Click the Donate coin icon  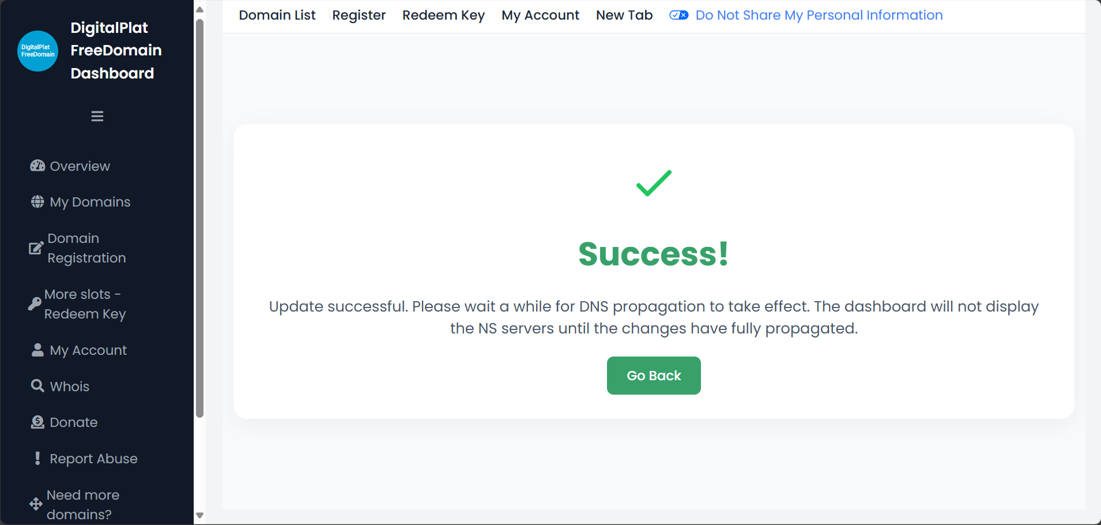37,422
